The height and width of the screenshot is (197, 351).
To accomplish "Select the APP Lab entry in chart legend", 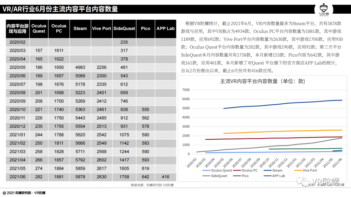I will pos(274,176).
